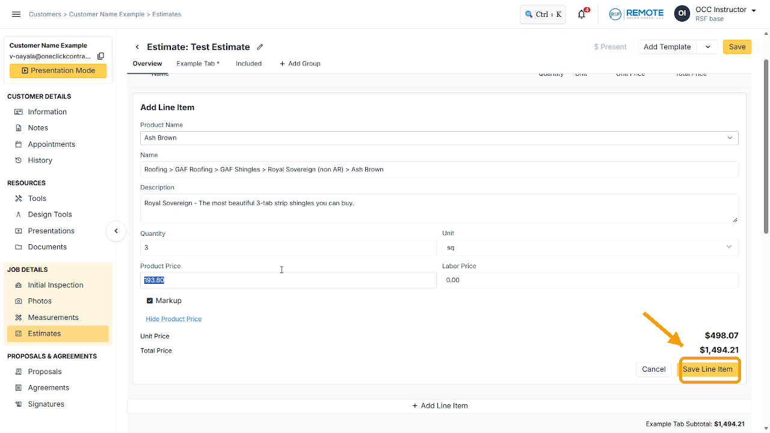Open customer Notes

38,128
